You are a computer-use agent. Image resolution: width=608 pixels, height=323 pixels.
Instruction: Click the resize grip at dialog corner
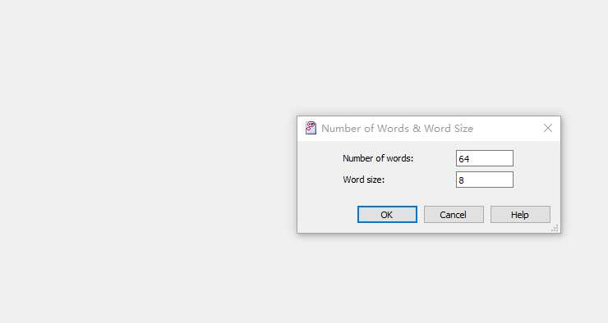pyautogui.click(x=555, y=228)
